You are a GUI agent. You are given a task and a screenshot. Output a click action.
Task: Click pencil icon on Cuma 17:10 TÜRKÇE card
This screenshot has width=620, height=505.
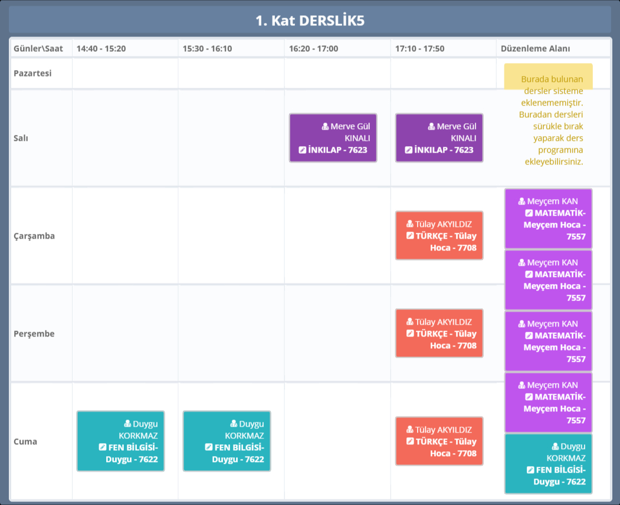(x=410, y=441)
